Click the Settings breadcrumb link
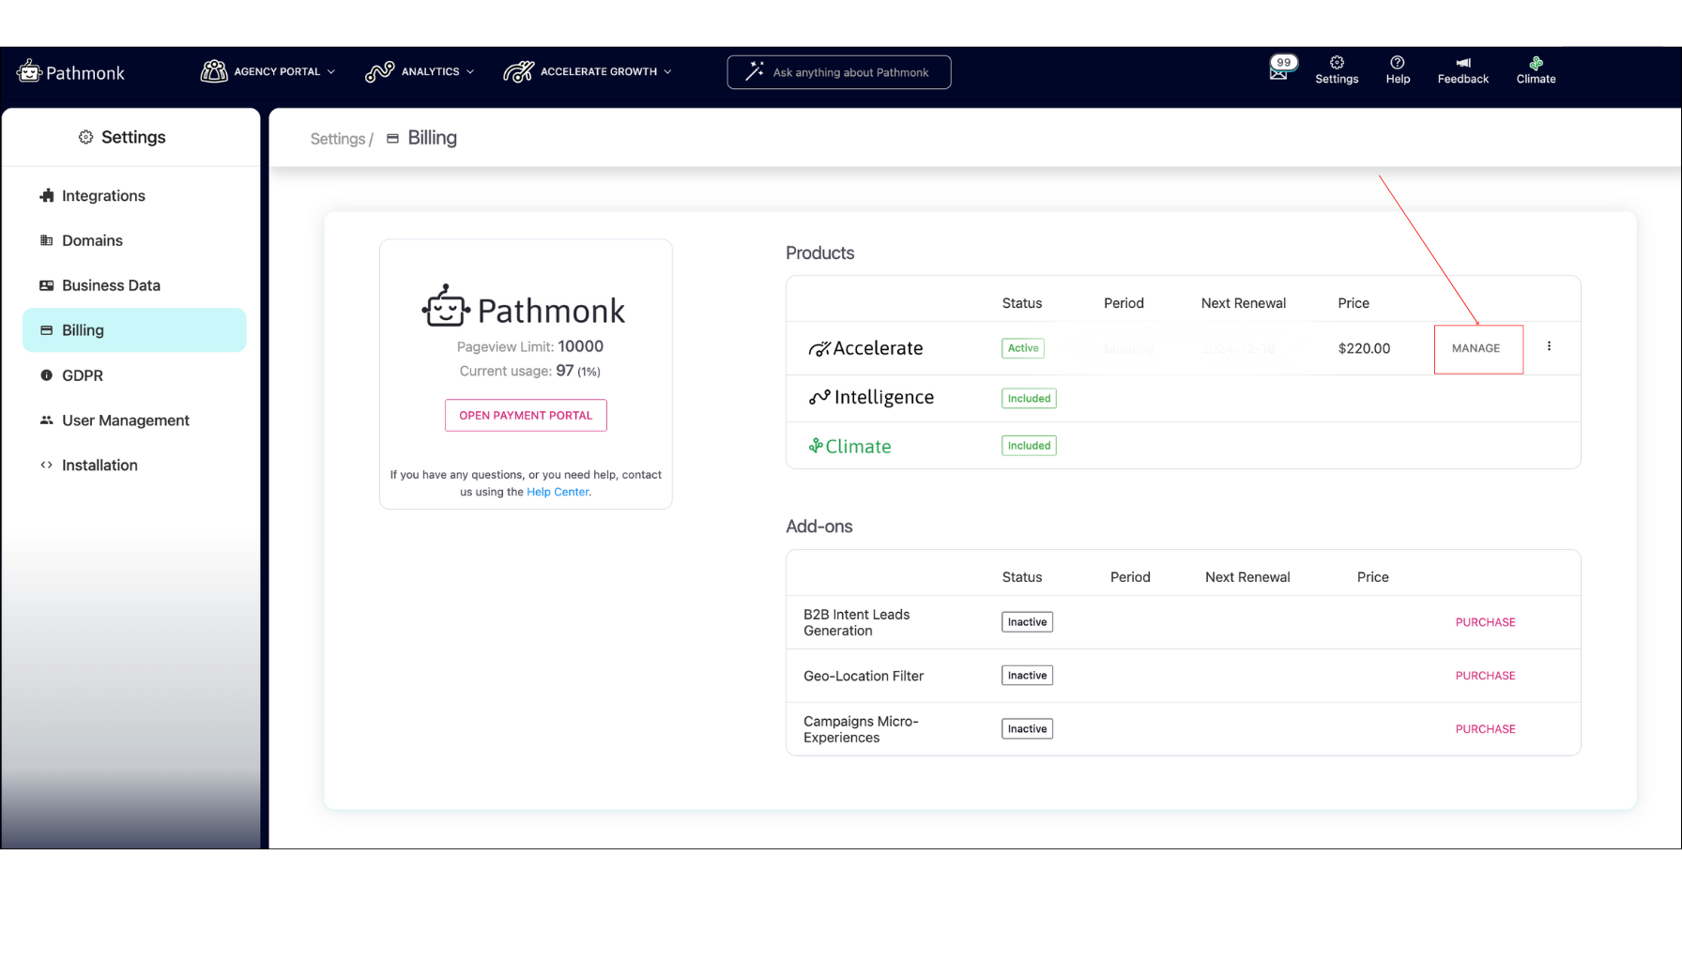 (x=337, y=139)
